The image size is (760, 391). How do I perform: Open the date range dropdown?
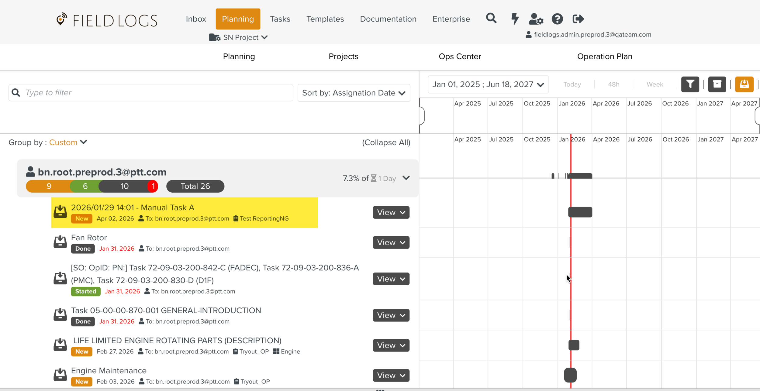[488, 84]
